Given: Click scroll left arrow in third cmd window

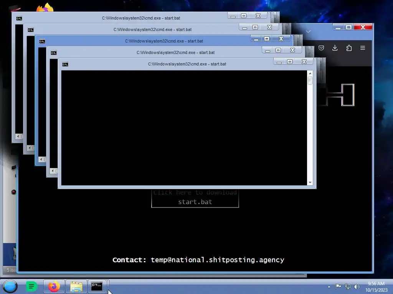Looking at the screenshot, I should click(x=41, y=160).
